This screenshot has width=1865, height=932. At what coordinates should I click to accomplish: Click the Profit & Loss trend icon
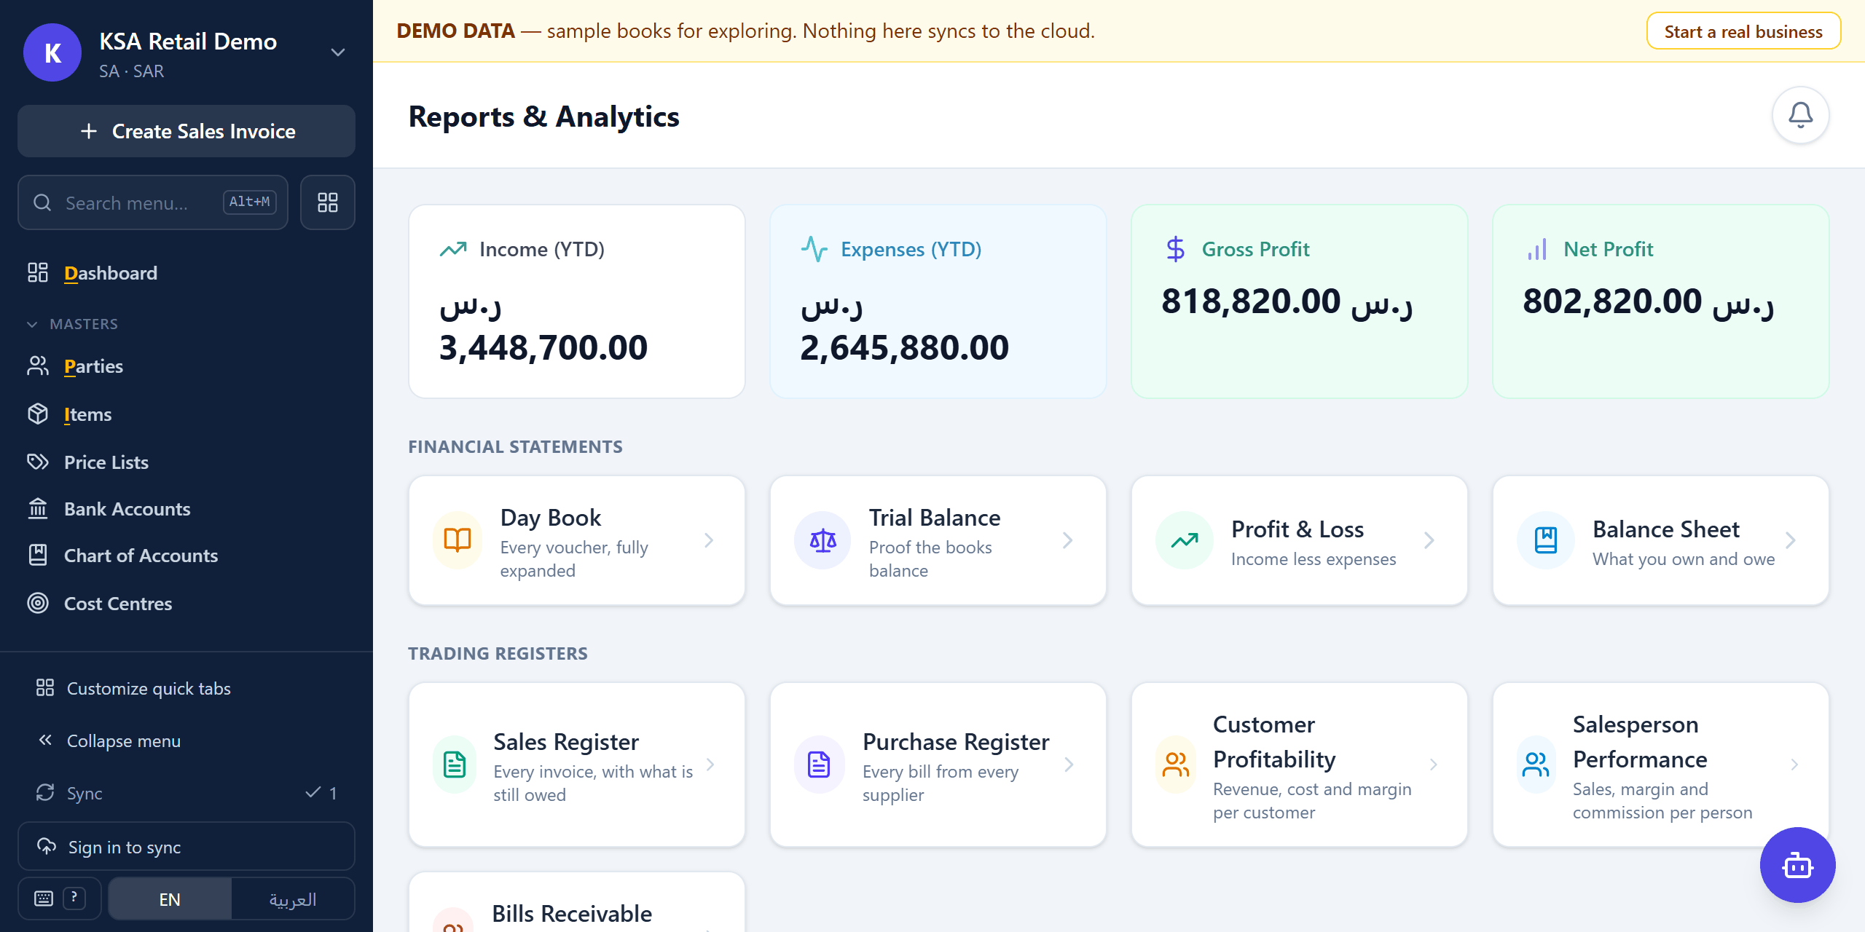coord(1185,540)
